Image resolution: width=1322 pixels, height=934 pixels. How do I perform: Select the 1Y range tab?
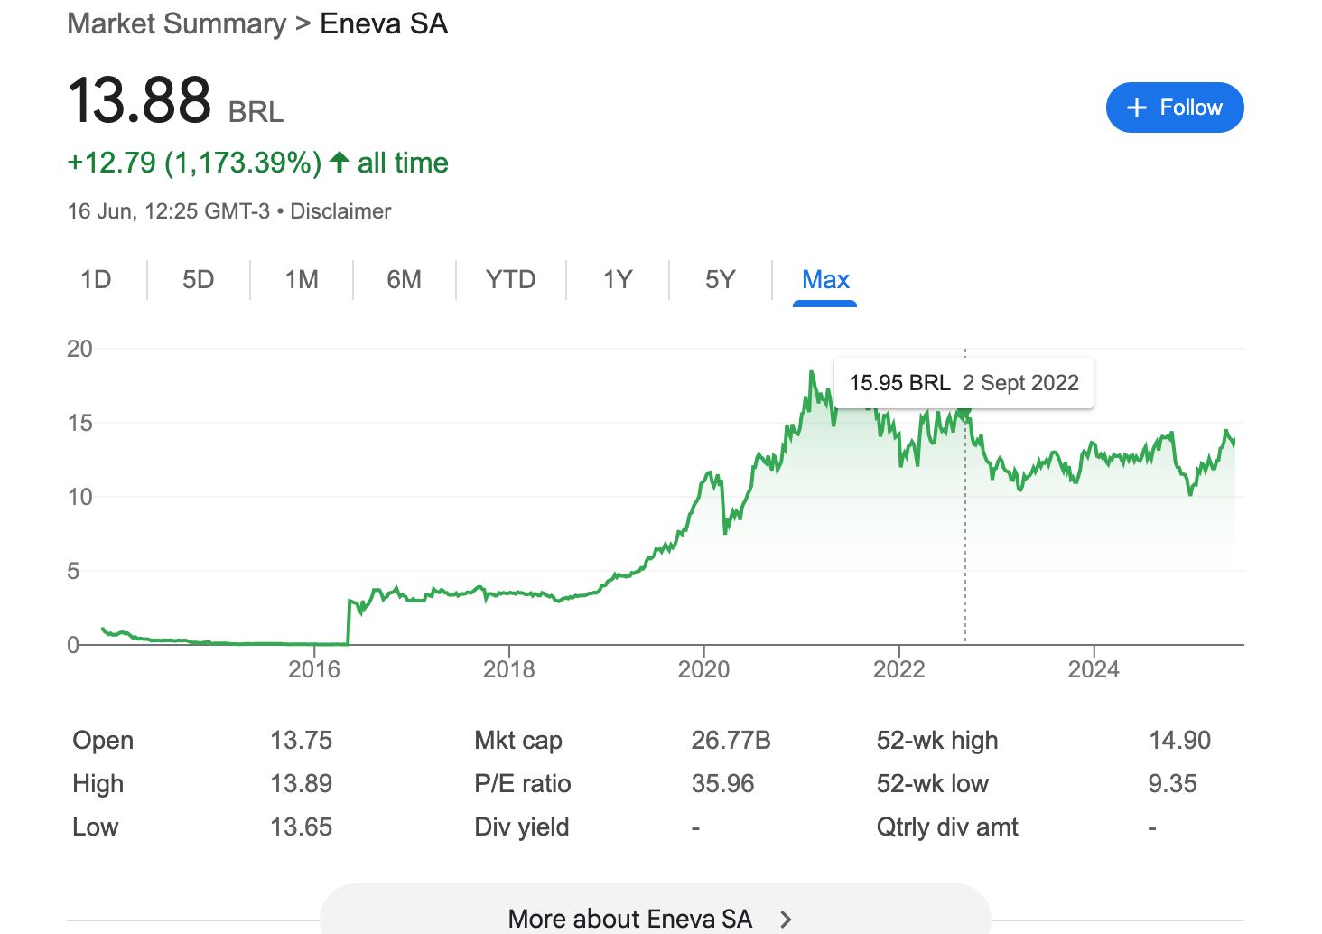(x=618, y=280)
